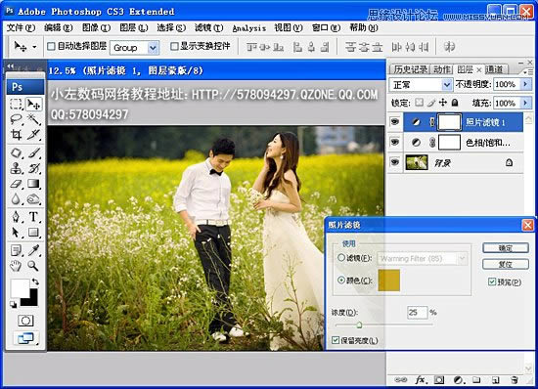Select the 滤镜 radio button

(341, 258)
